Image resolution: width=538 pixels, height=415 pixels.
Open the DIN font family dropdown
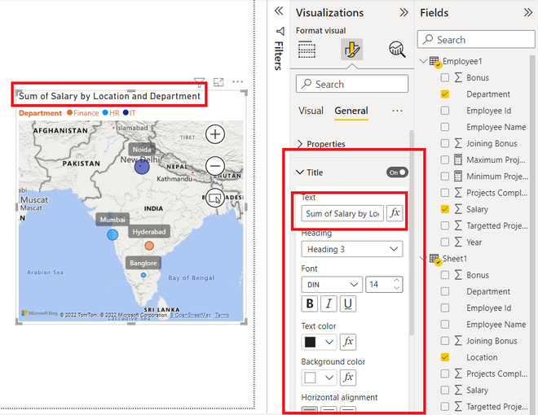pos(332,285)
